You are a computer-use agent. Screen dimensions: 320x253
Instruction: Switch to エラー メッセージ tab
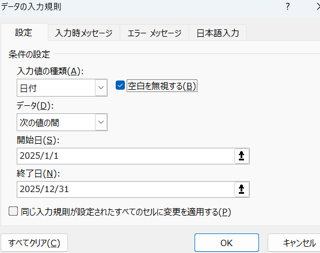point(154,33)
